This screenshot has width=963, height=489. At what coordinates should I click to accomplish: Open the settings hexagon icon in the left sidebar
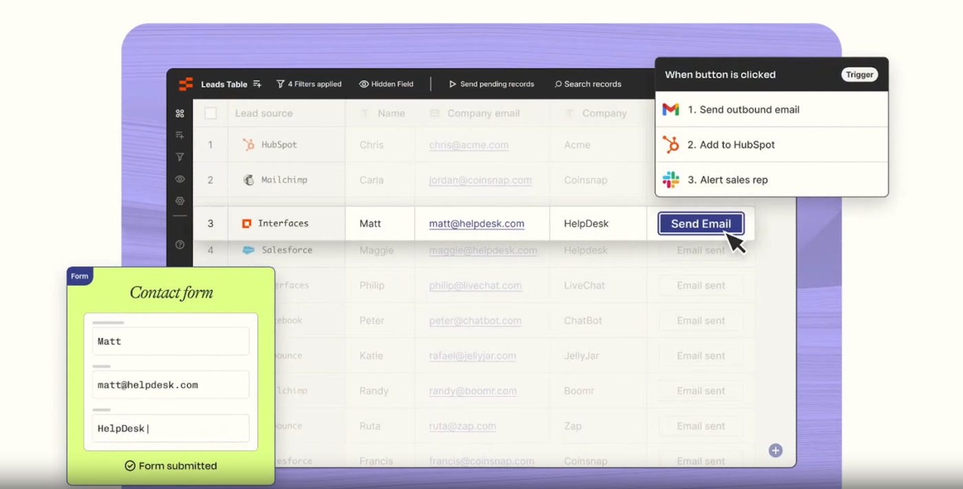(180, 202)
